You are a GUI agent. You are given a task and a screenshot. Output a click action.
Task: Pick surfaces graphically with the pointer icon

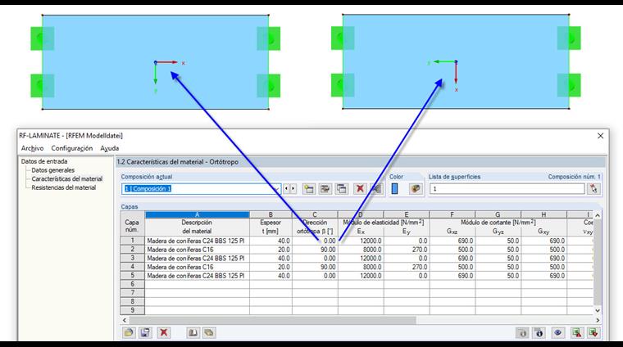click(x=593, y=189)
